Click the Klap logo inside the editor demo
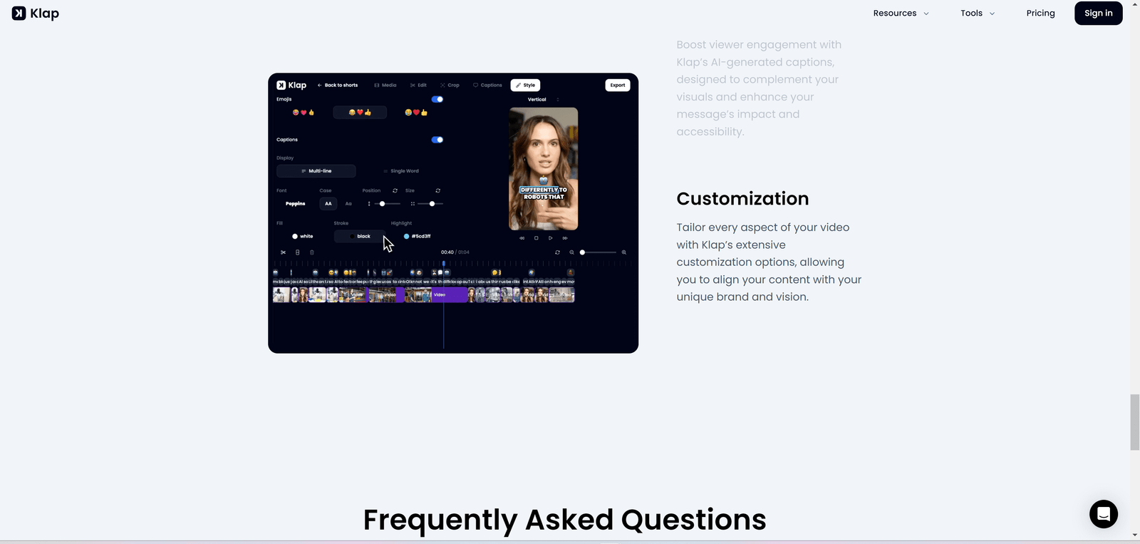Viewport: 1140px width, 544px height. (x=291, y=85)
